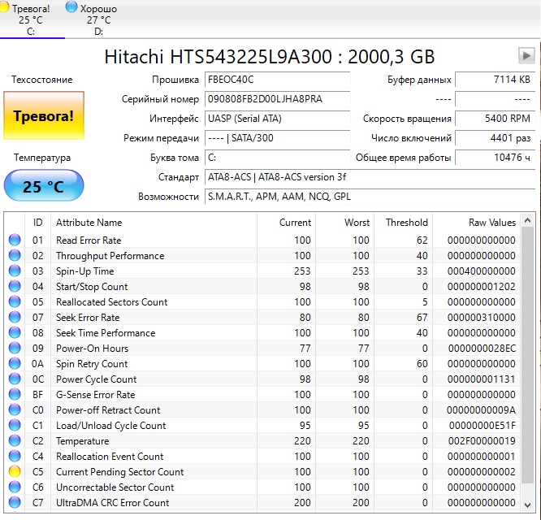The height and width of the screenshot is (520, 541).
Task: Click the Attribute Name column header
Action: (x=154, y=223)
